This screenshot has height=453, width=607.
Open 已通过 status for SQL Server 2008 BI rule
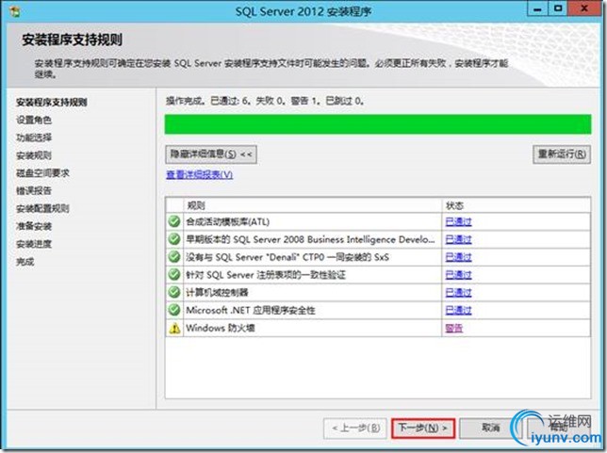point(458,239)
